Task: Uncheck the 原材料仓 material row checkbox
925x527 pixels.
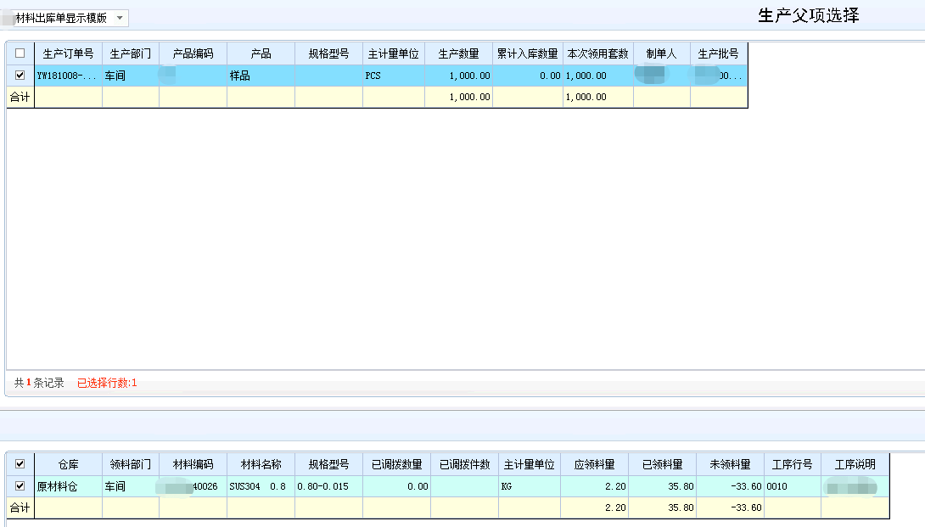Action: [x=20, y=486]
